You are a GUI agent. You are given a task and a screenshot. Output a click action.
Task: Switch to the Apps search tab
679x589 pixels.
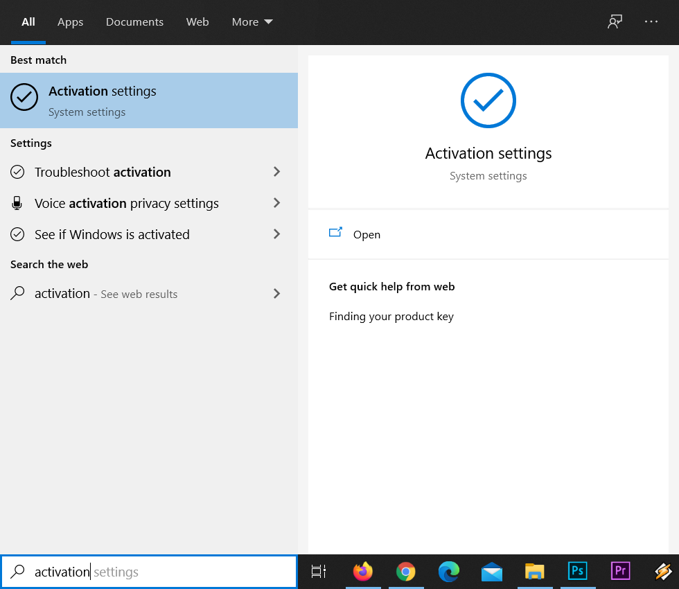click(x=70, y=21)
